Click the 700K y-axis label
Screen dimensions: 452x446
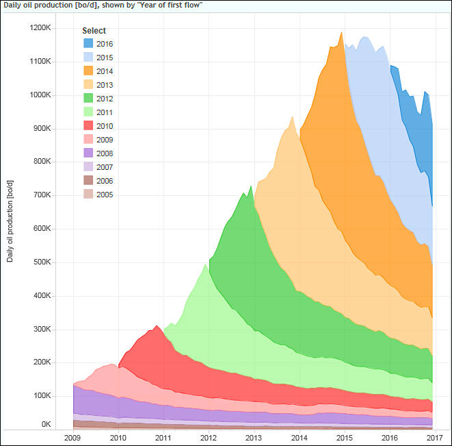point(42,195)
